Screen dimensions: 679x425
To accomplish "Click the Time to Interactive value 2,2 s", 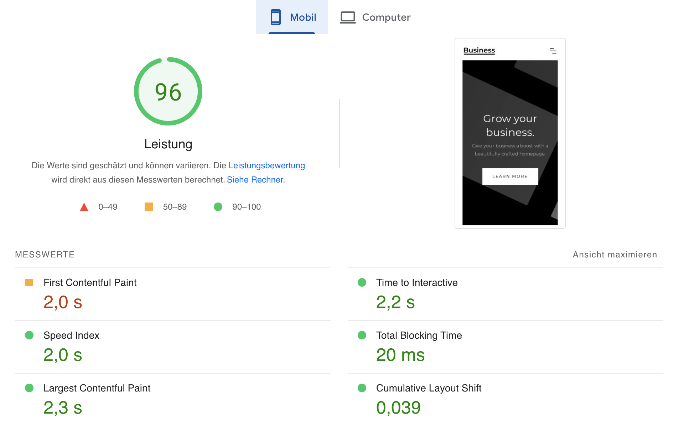I will pyautogui.click(x=395, y=302).
